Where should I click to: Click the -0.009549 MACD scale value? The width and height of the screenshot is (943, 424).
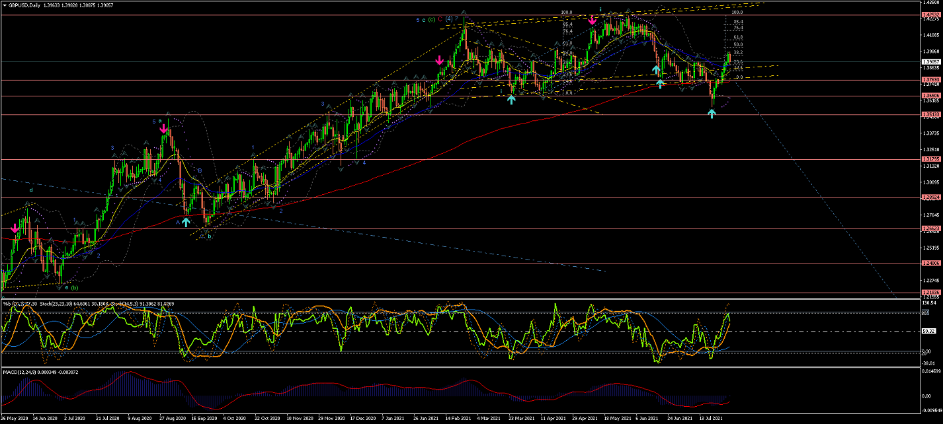[x=931, y=410]
